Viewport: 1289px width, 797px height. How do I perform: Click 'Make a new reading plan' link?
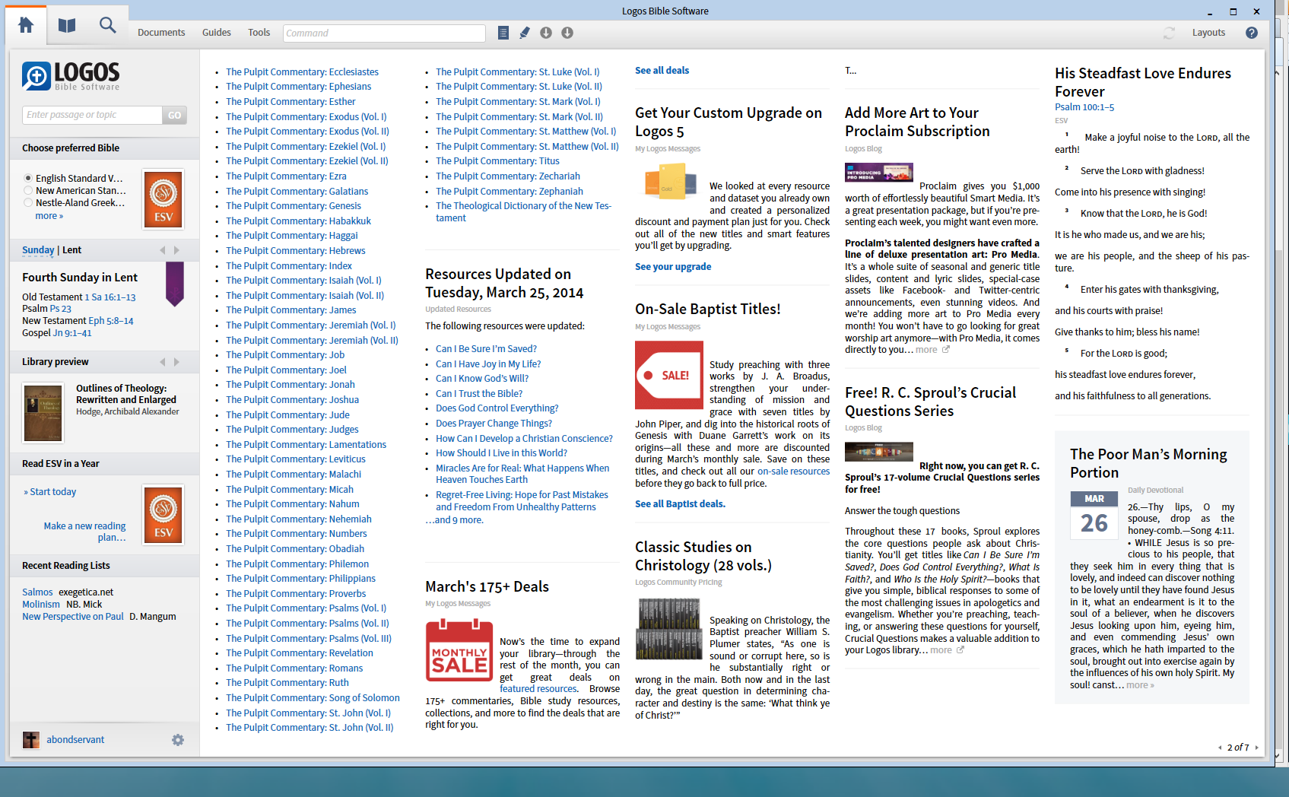84,532
